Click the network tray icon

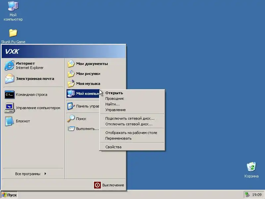click(x=247, y=195)
